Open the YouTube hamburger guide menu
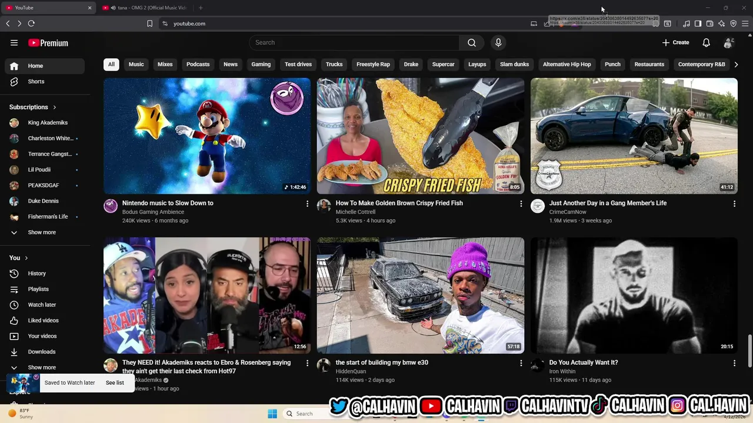The image size is (753, 423). pyautogui.click(x=14, y=43)
